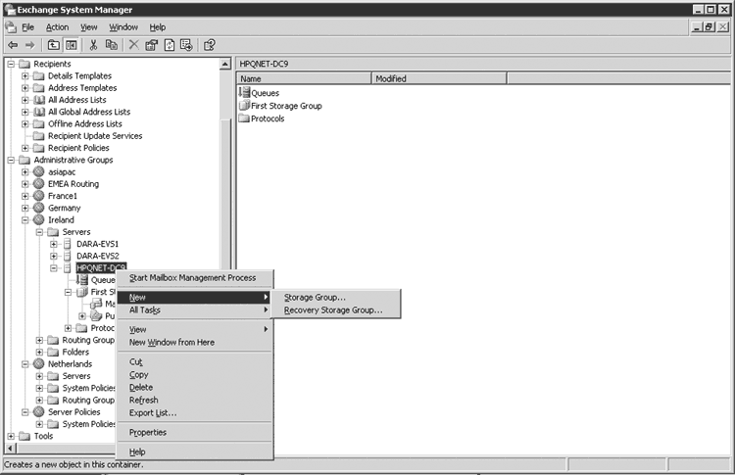Toggle the Show/Hide Console Tree toolbar icon

click(72, 44)
